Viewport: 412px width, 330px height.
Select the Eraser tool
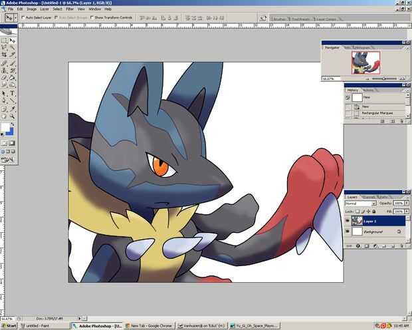[4, 78]
